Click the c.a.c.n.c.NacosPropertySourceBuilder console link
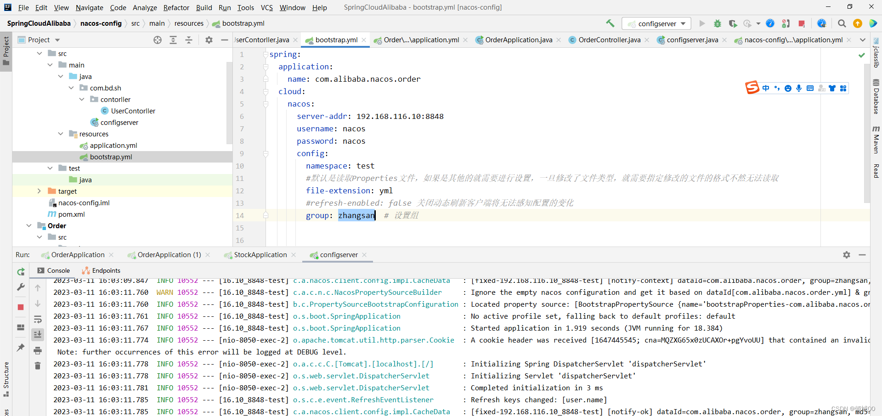The width and height of the screenshot is (882, 416). click(x=367, y=292)
